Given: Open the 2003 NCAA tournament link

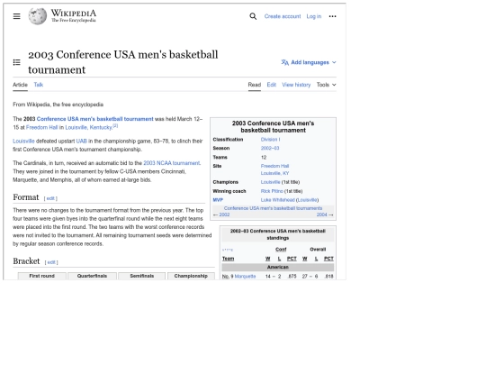Looking at the screenshot, I should (x=171, y=163).
